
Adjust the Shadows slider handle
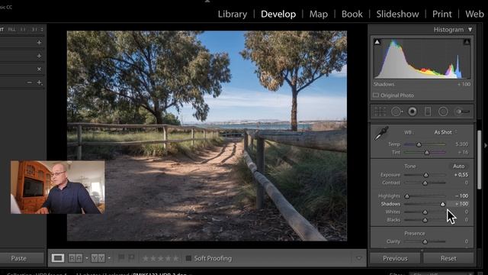tap(442, 204)
